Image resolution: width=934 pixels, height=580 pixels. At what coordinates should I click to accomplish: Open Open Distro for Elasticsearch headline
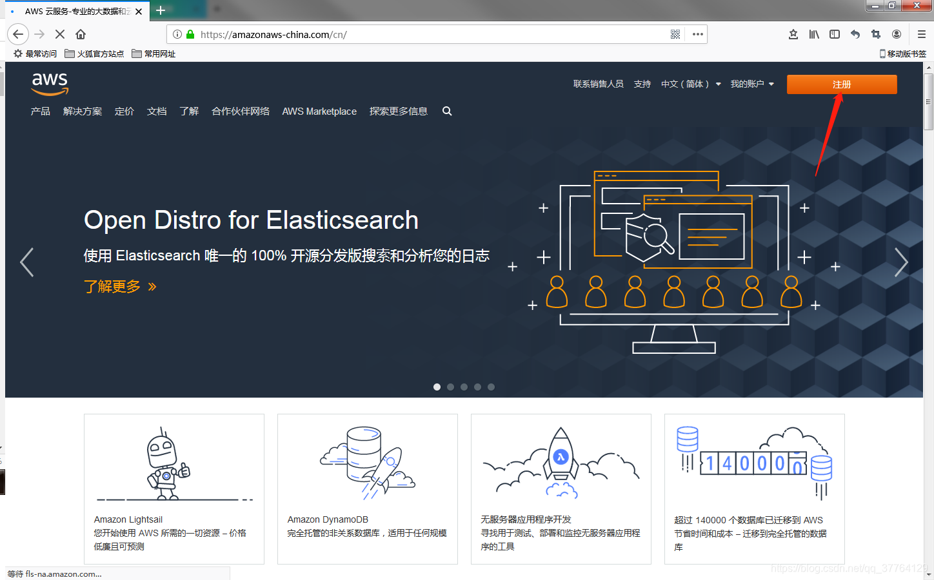coord(251,220)
